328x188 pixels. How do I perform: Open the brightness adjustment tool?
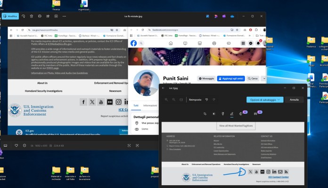[x=214, y=114]
